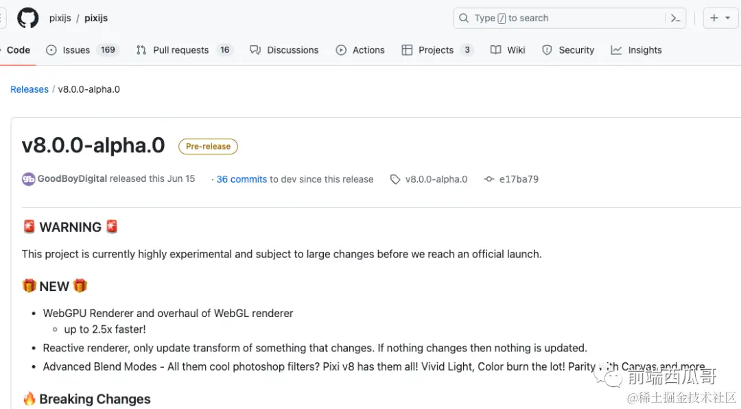Screen dimensions: 741x409
Task: Click the plus create-new icon
Action: pyautogui.click(x=714, y=17)
